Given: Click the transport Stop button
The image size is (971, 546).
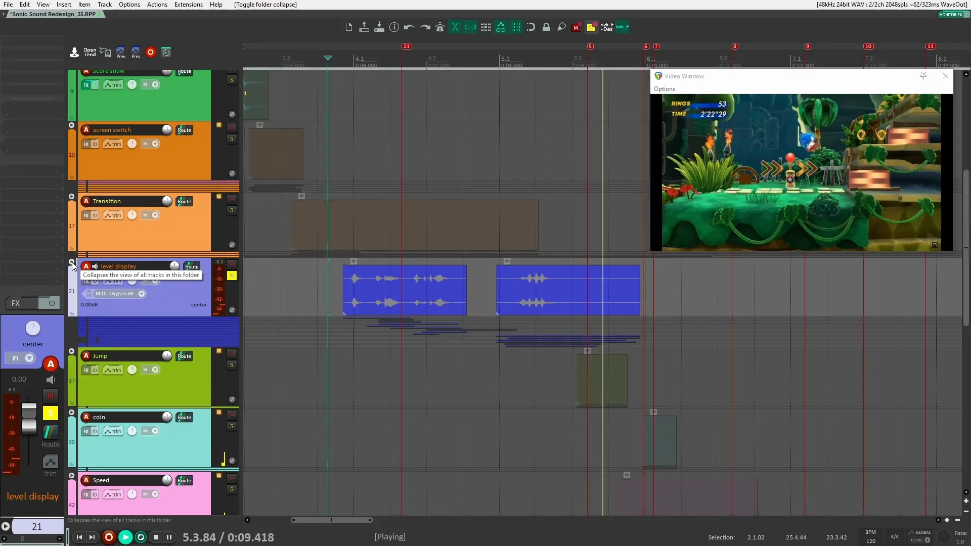Looking at the screenshot, I should [156, 537].
